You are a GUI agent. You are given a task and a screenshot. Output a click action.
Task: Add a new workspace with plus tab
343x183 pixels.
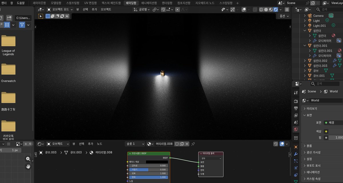(x=238, y=3)
